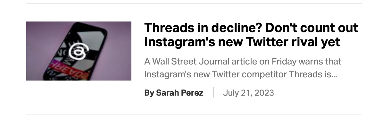This screenshot has height=120, width=391.
Task: Click the year 2023 in the date
Action: tap(266, 93)
